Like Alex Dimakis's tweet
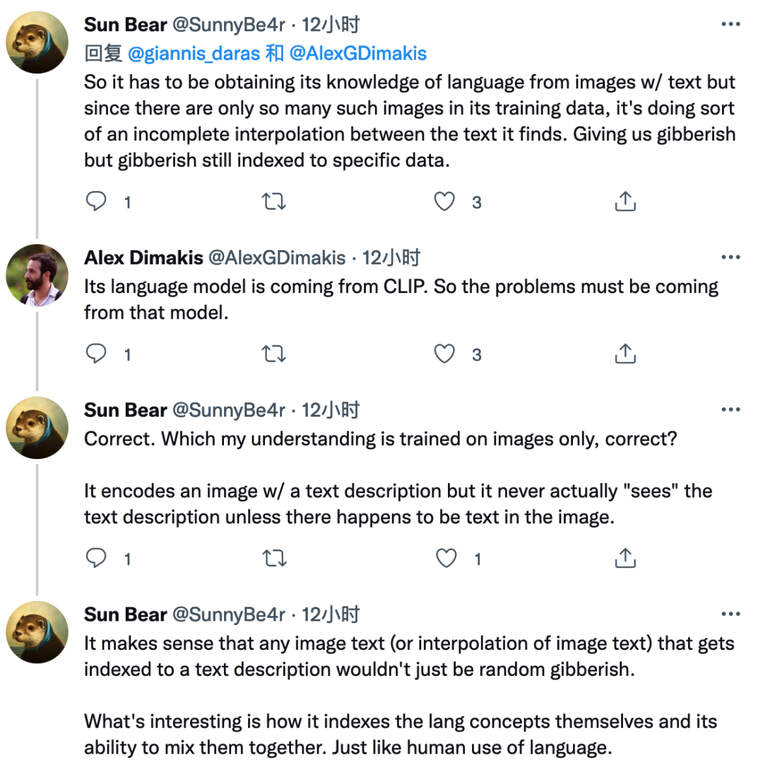 click(x=444, y=354)
